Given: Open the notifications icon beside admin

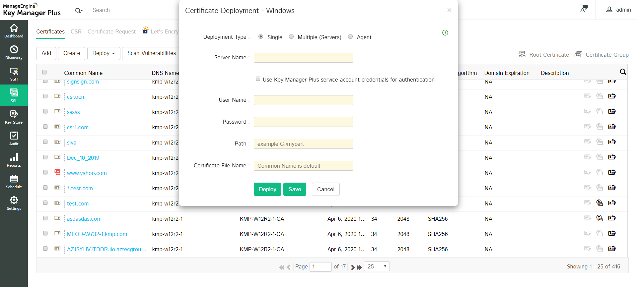Looking at the screenshot, I should (x=584, y=9).
